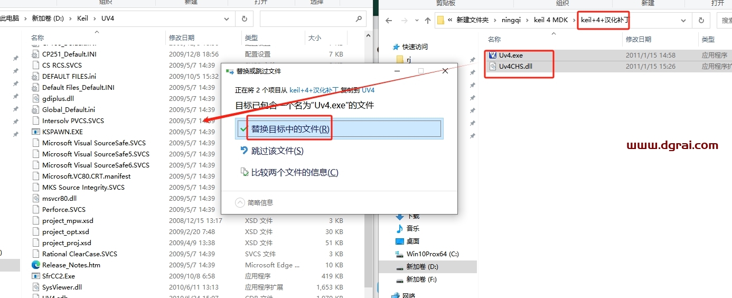Click the UV4 destination link in dialog
Image resolution: width=732 pixels, height=298 pixels.
[368, 90]
